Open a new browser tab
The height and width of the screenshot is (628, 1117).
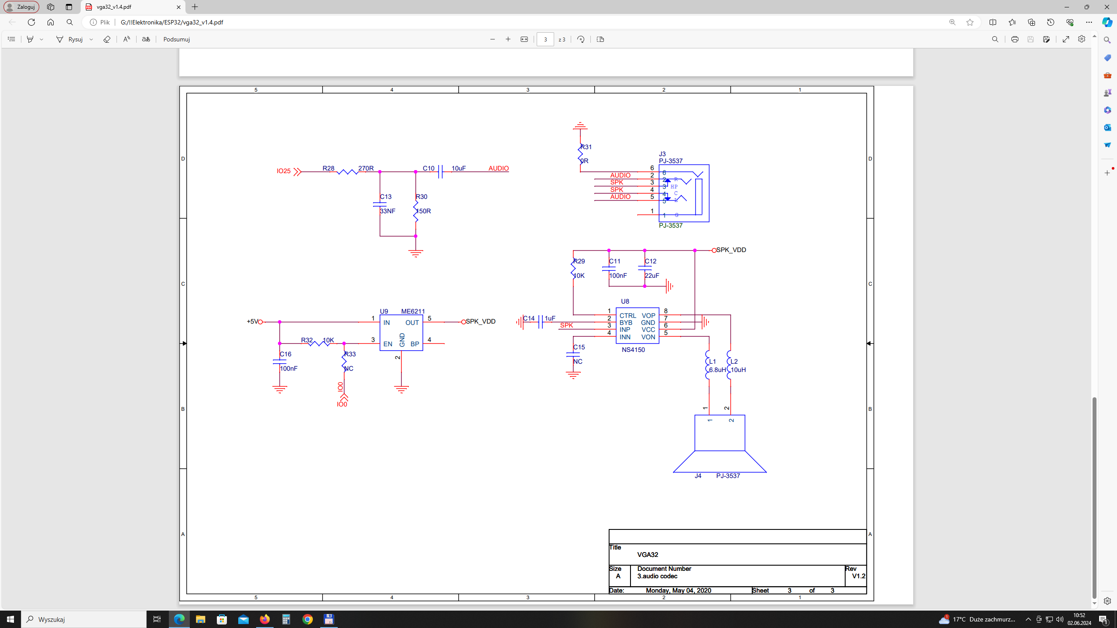click(x=195, y=7)
